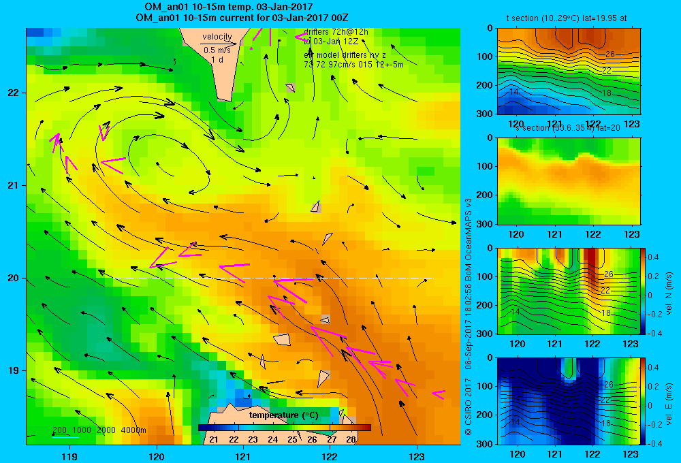Image resolution: width=681 pixels, height=463 pixels.
Task: Click the 'model drifters nv z' text line
Action: 345,55
